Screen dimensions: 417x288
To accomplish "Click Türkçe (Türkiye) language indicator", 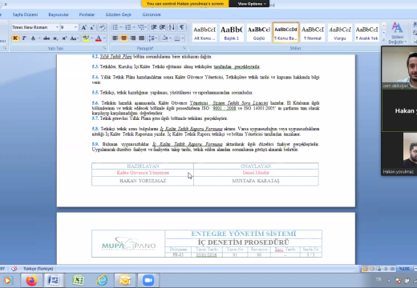I will coord(38,269).
